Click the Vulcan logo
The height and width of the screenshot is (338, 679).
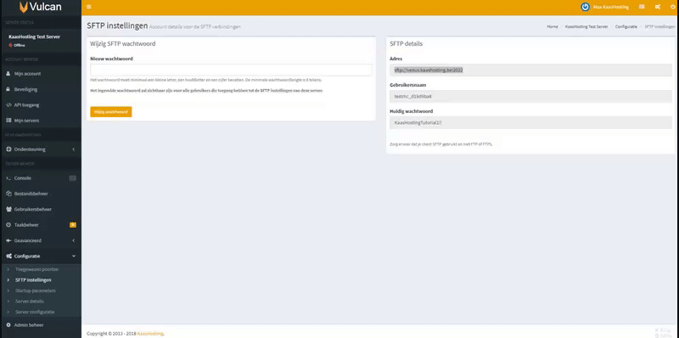point(40,7)
